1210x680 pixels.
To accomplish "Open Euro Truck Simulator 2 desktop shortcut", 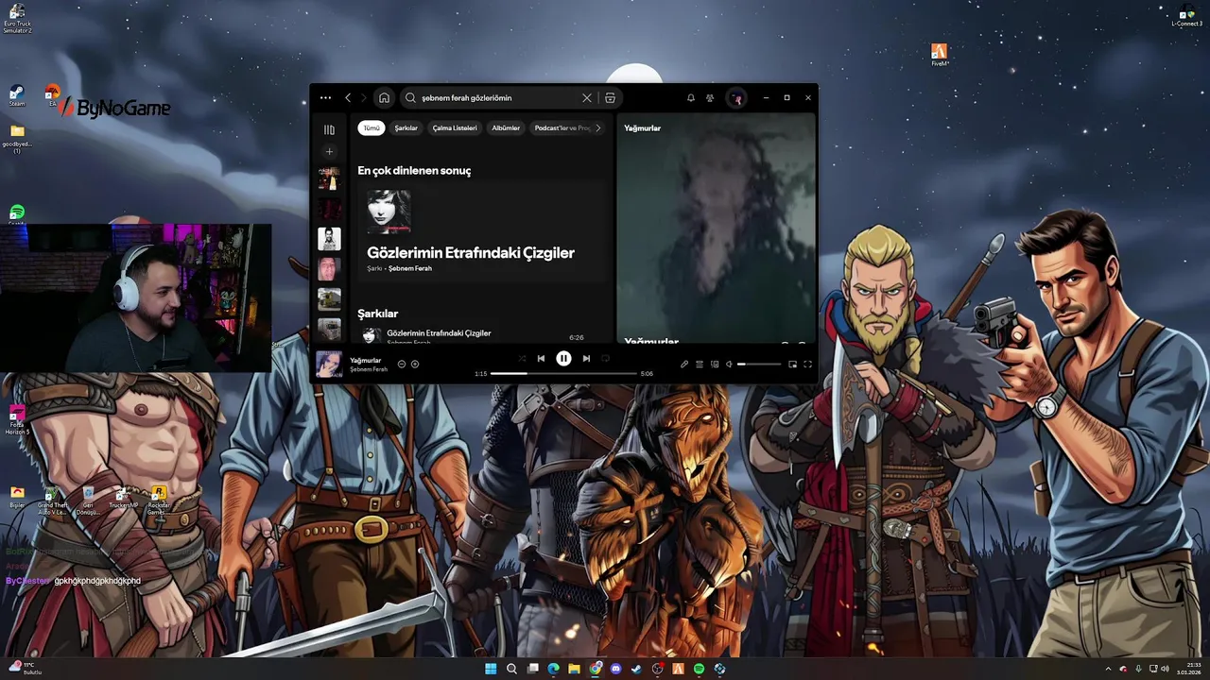I will [x=17, y=19].
